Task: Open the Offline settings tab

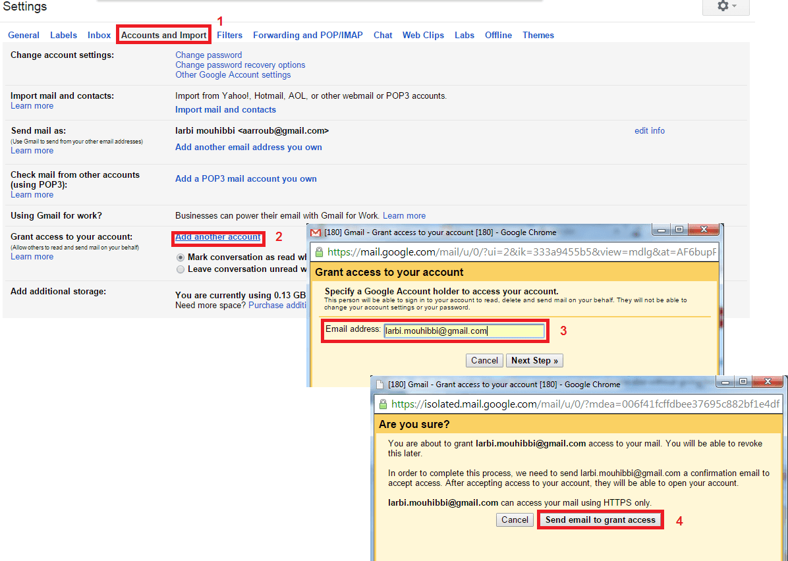Action: (498, 35)
